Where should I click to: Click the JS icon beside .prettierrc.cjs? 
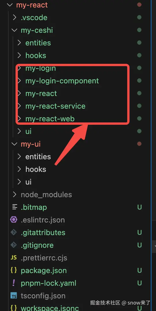pyautogui.click(x=14, y=258)
